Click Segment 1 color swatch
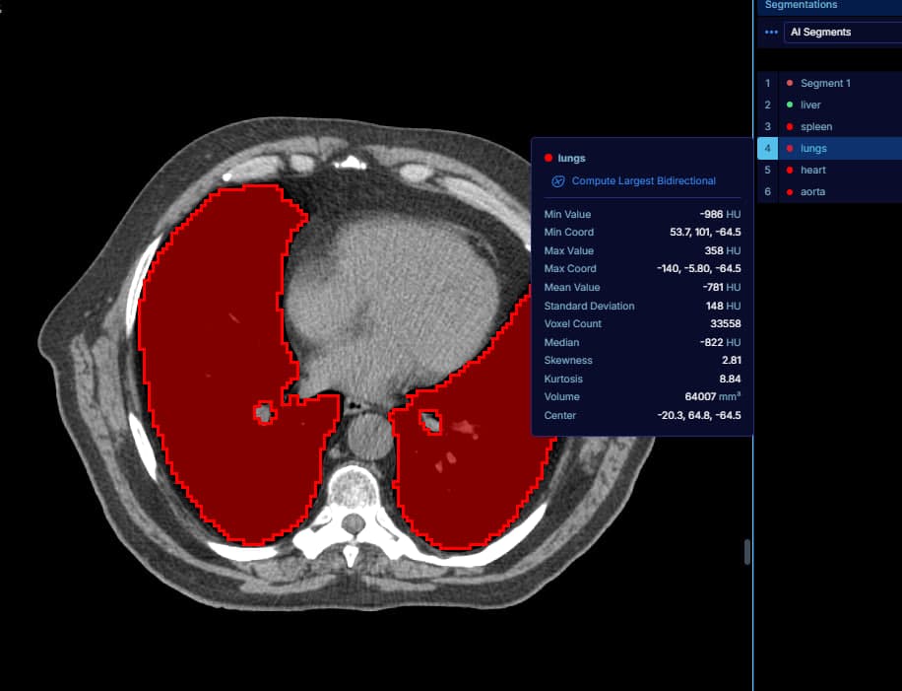This screenshot has width=902, height=691. tap(790, 83)
